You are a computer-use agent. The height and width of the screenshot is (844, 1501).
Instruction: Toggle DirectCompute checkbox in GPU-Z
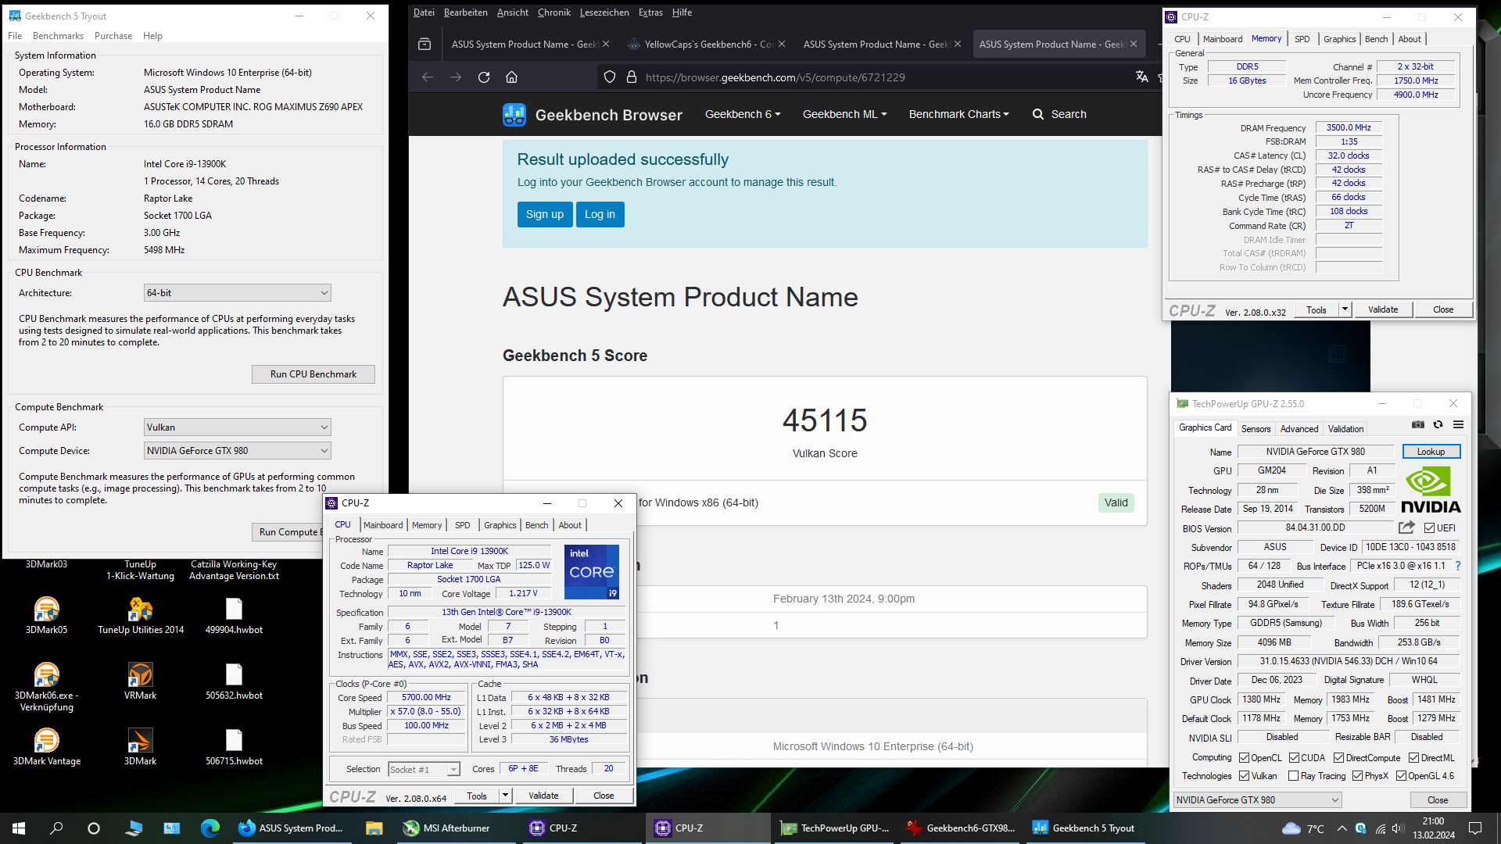(x=1338, y=757)
